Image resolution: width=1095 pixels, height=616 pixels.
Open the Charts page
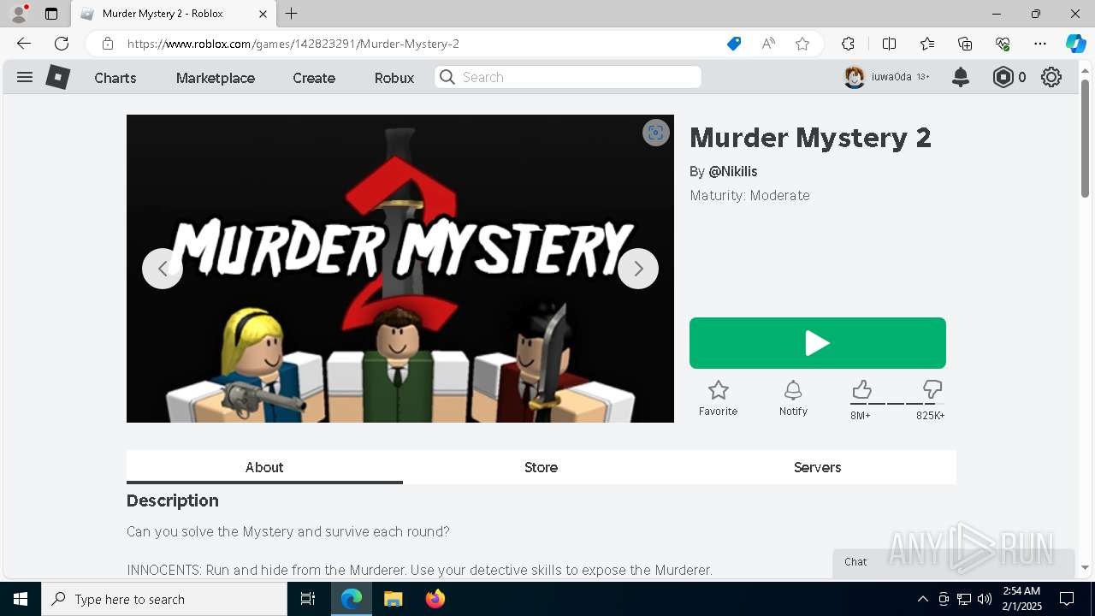115,78
